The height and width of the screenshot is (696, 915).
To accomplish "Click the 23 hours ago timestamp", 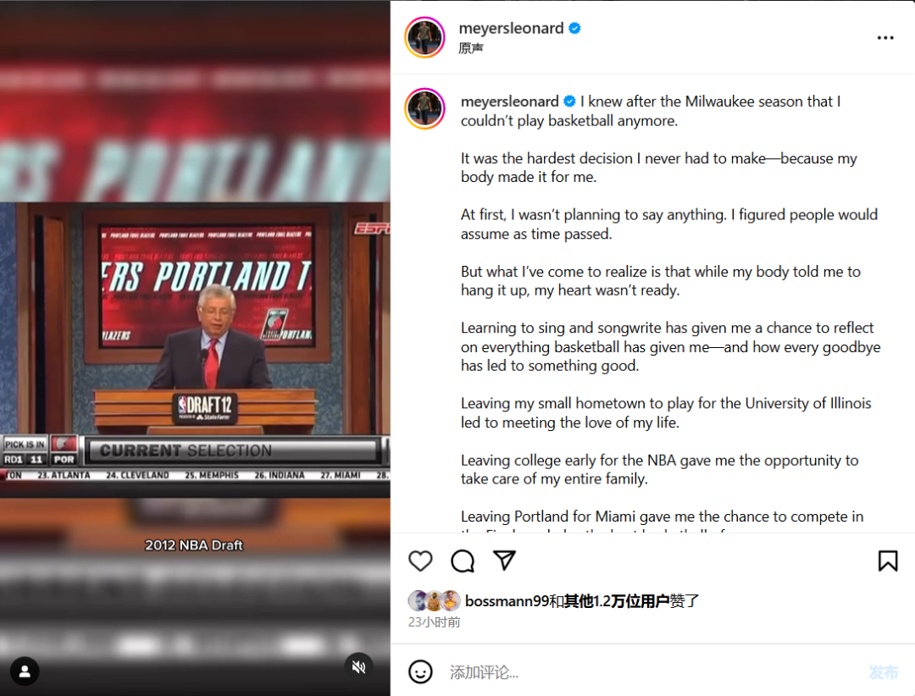I will pos(434,621).
